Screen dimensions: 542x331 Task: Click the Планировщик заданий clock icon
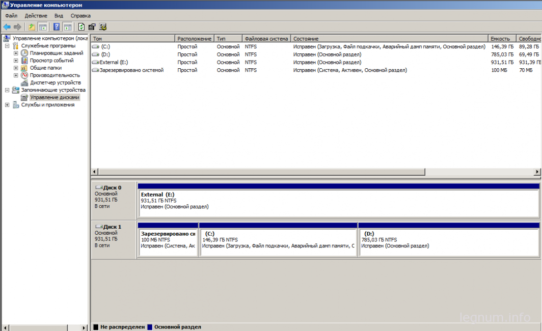click(24, 53)
